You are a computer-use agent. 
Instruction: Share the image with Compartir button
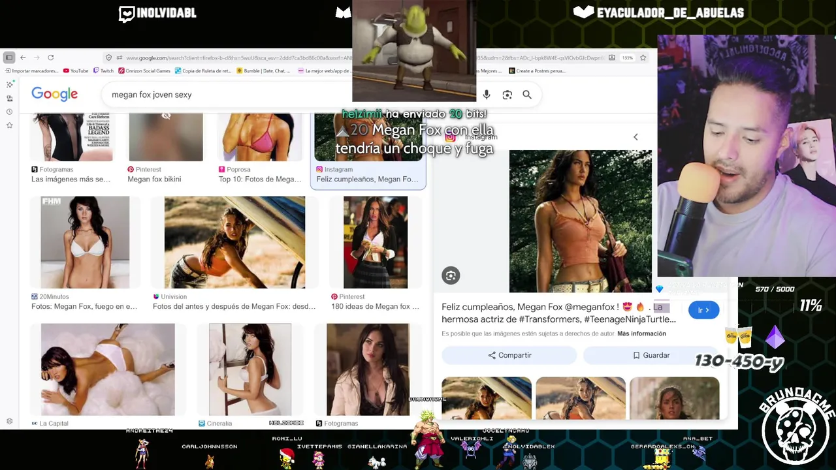[x=509, y=355]
